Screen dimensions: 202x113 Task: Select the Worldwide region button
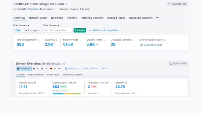tap(24, 68)
